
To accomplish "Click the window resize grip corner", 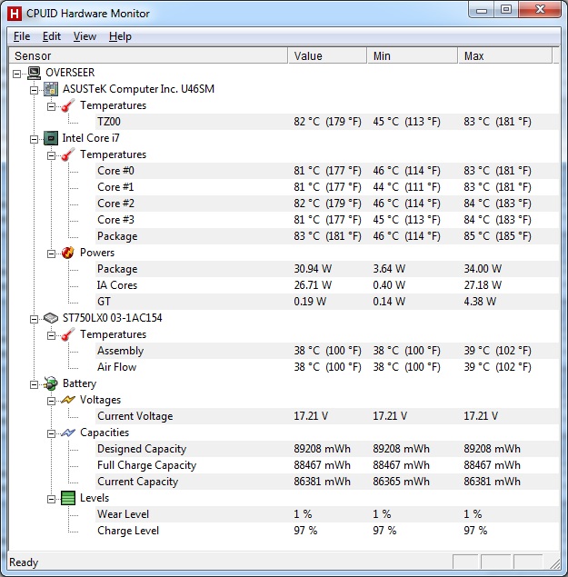I will click(x=555, y=563).
